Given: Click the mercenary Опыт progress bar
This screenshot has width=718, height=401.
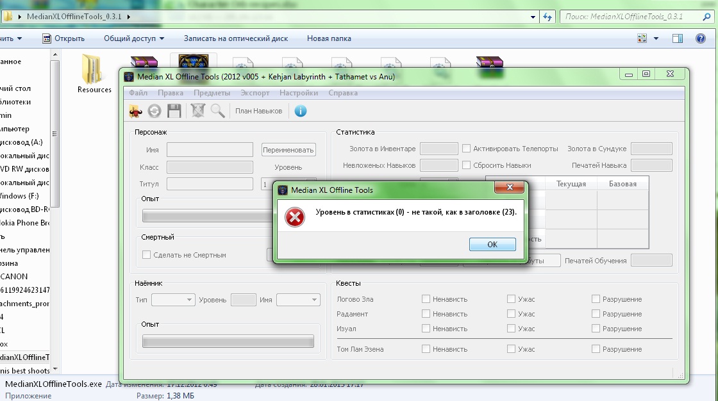Looking at the screenshot, I should pos(228,341).
